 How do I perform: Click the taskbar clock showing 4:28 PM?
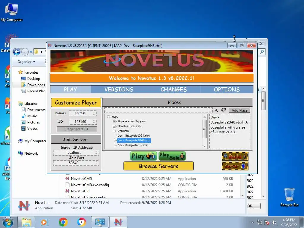[x=289, y=222]
